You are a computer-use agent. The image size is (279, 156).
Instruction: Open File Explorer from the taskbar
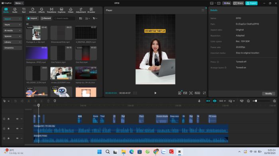coord(124,152)
